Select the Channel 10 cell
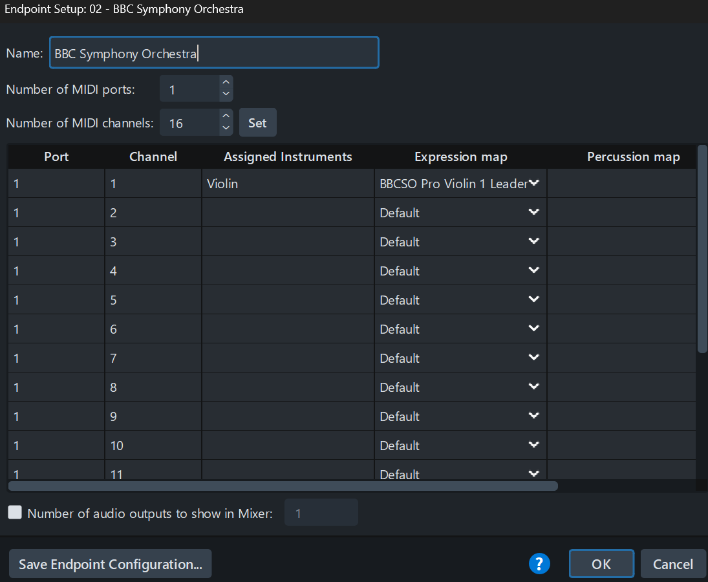 (x=153, y=445)
